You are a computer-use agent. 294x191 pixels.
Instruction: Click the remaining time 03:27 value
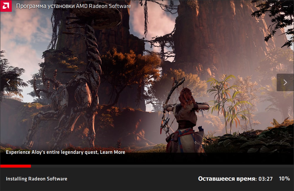[x=265, y=179]
